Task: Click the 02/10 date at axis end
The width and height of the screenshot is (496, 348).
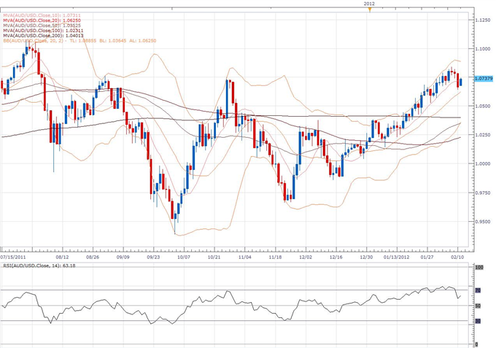Action: [460, 257]
